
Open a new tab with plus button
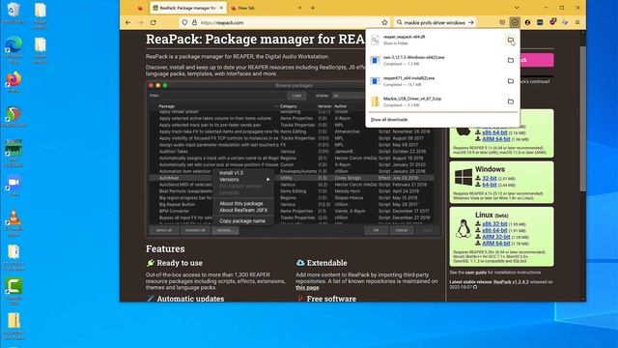313,8
